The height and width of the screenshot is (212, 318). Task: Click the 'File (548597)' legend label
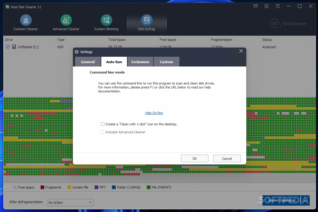click(x=161, y=187)
